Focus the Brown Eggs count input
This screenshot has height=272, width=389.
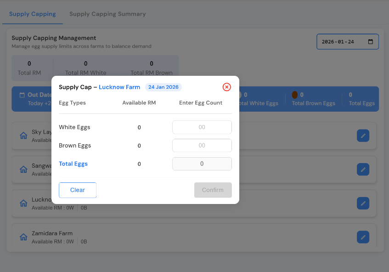202,146
